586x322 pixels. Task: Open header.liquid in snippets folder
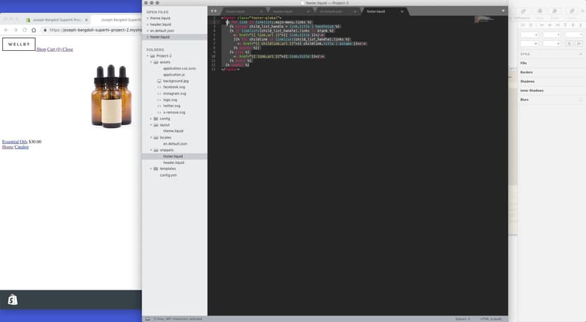click(x=173, y=162)
